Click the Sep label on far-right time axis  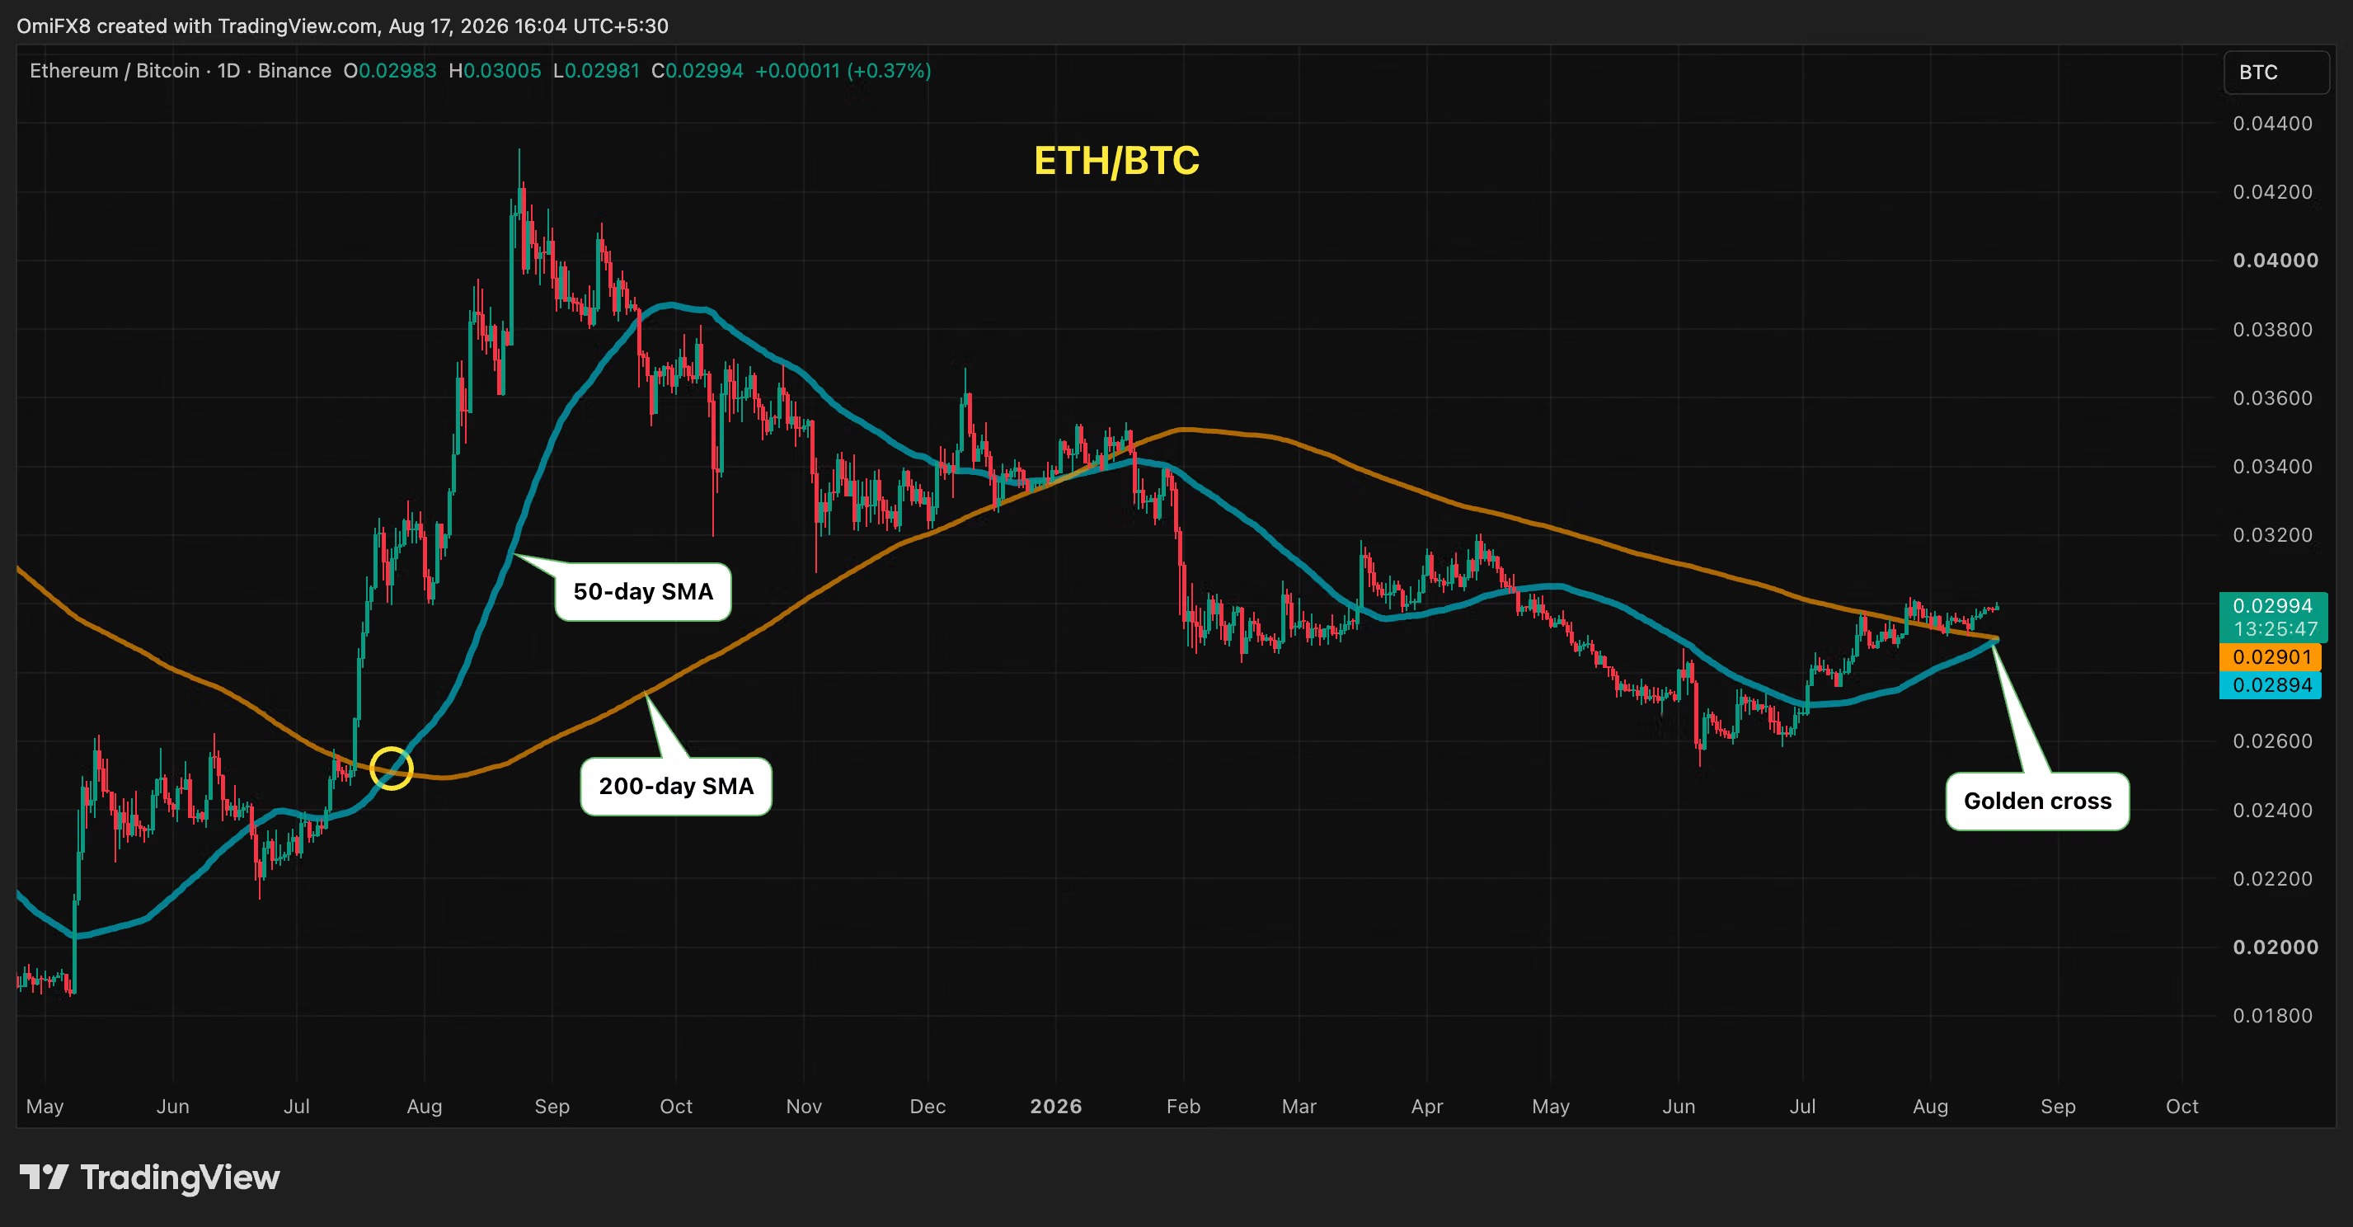click(x=2058, y=1107)
